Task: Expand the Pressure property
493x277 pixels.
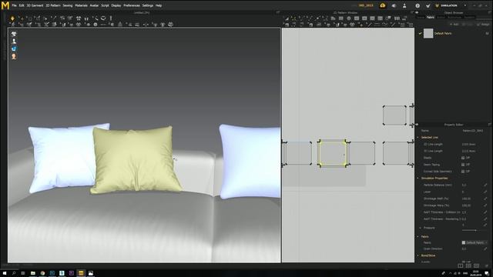Action: [421, 228]
